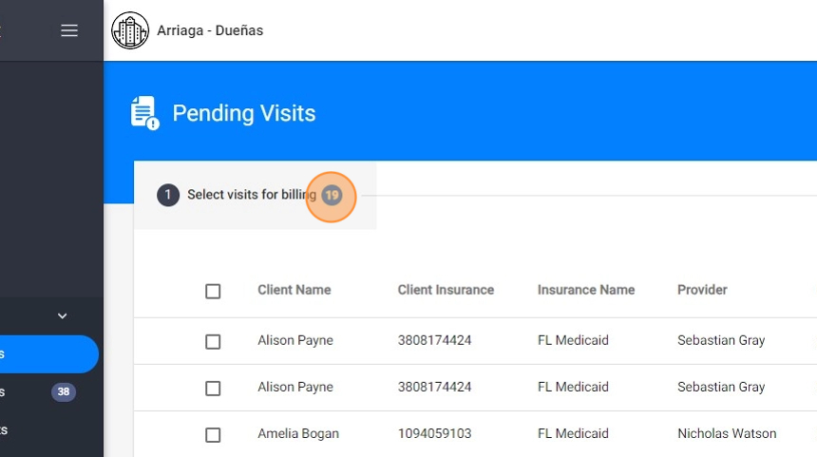Click the Pending Visits document icon

[x=144, y=113]
